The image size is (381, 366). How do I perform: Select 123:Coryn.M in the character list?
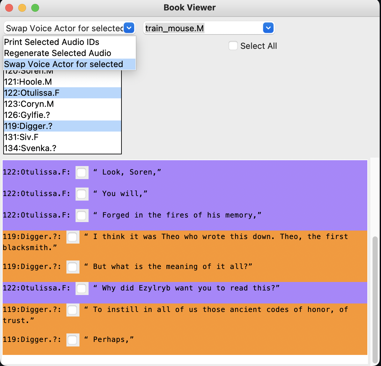29,104
